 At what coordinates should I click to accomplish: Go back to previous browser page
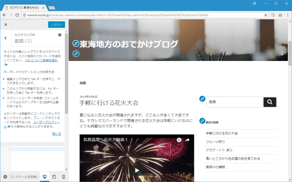click(4, 15)
